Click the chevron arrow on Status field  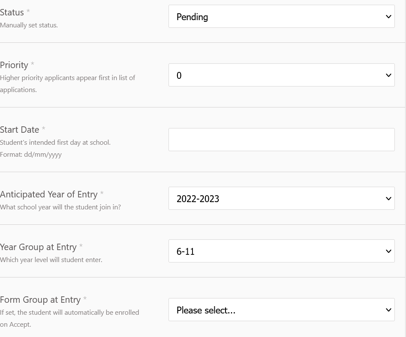(388, 17)
